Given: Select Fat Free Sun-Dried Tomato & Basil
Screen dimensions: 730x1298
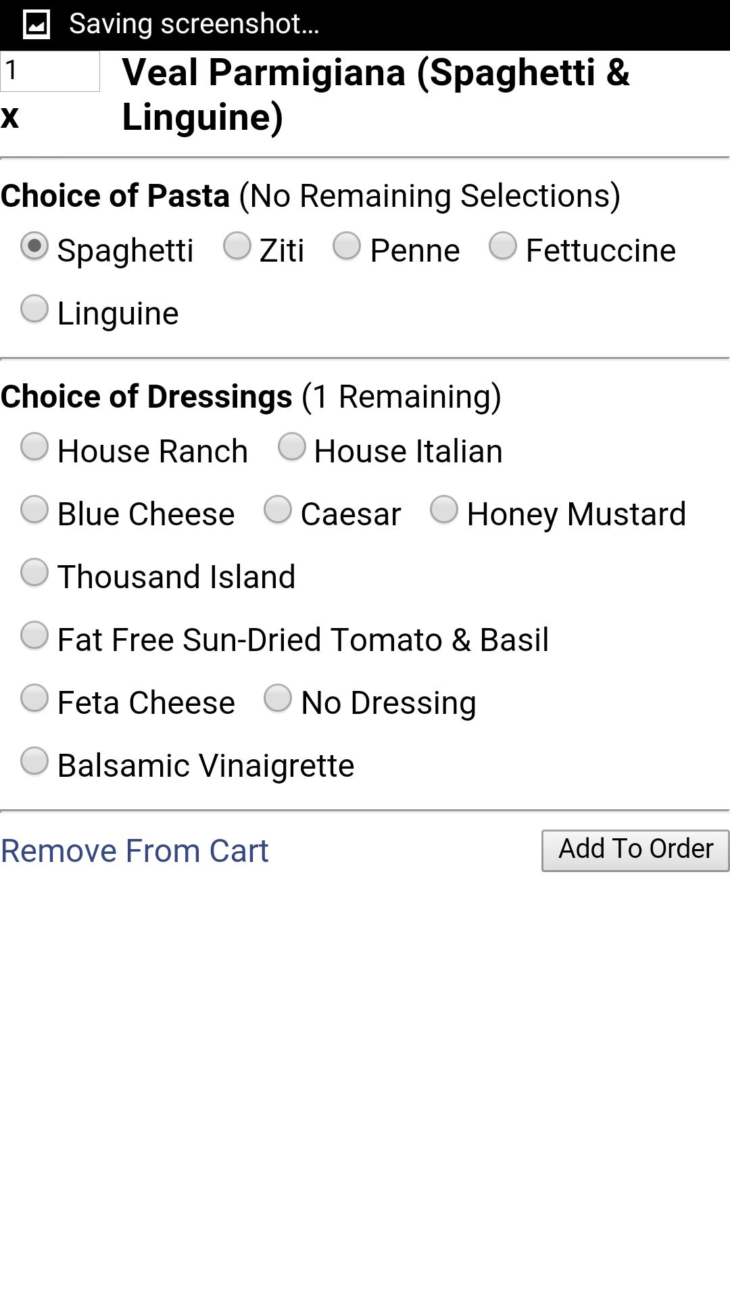Looking at the screenshot, I should click(x=34, y=635).
